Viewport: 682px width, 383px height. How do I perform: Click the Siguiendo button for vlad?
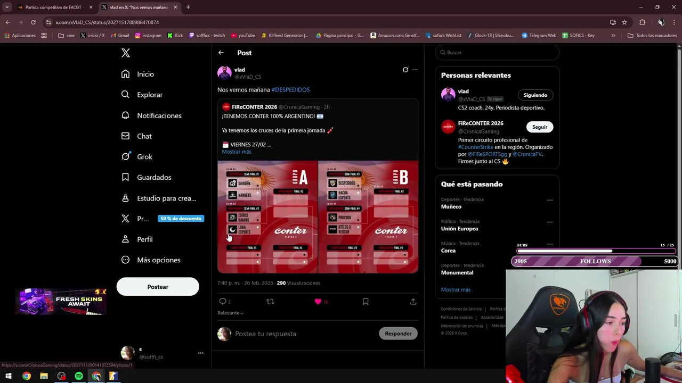point(535,95)
